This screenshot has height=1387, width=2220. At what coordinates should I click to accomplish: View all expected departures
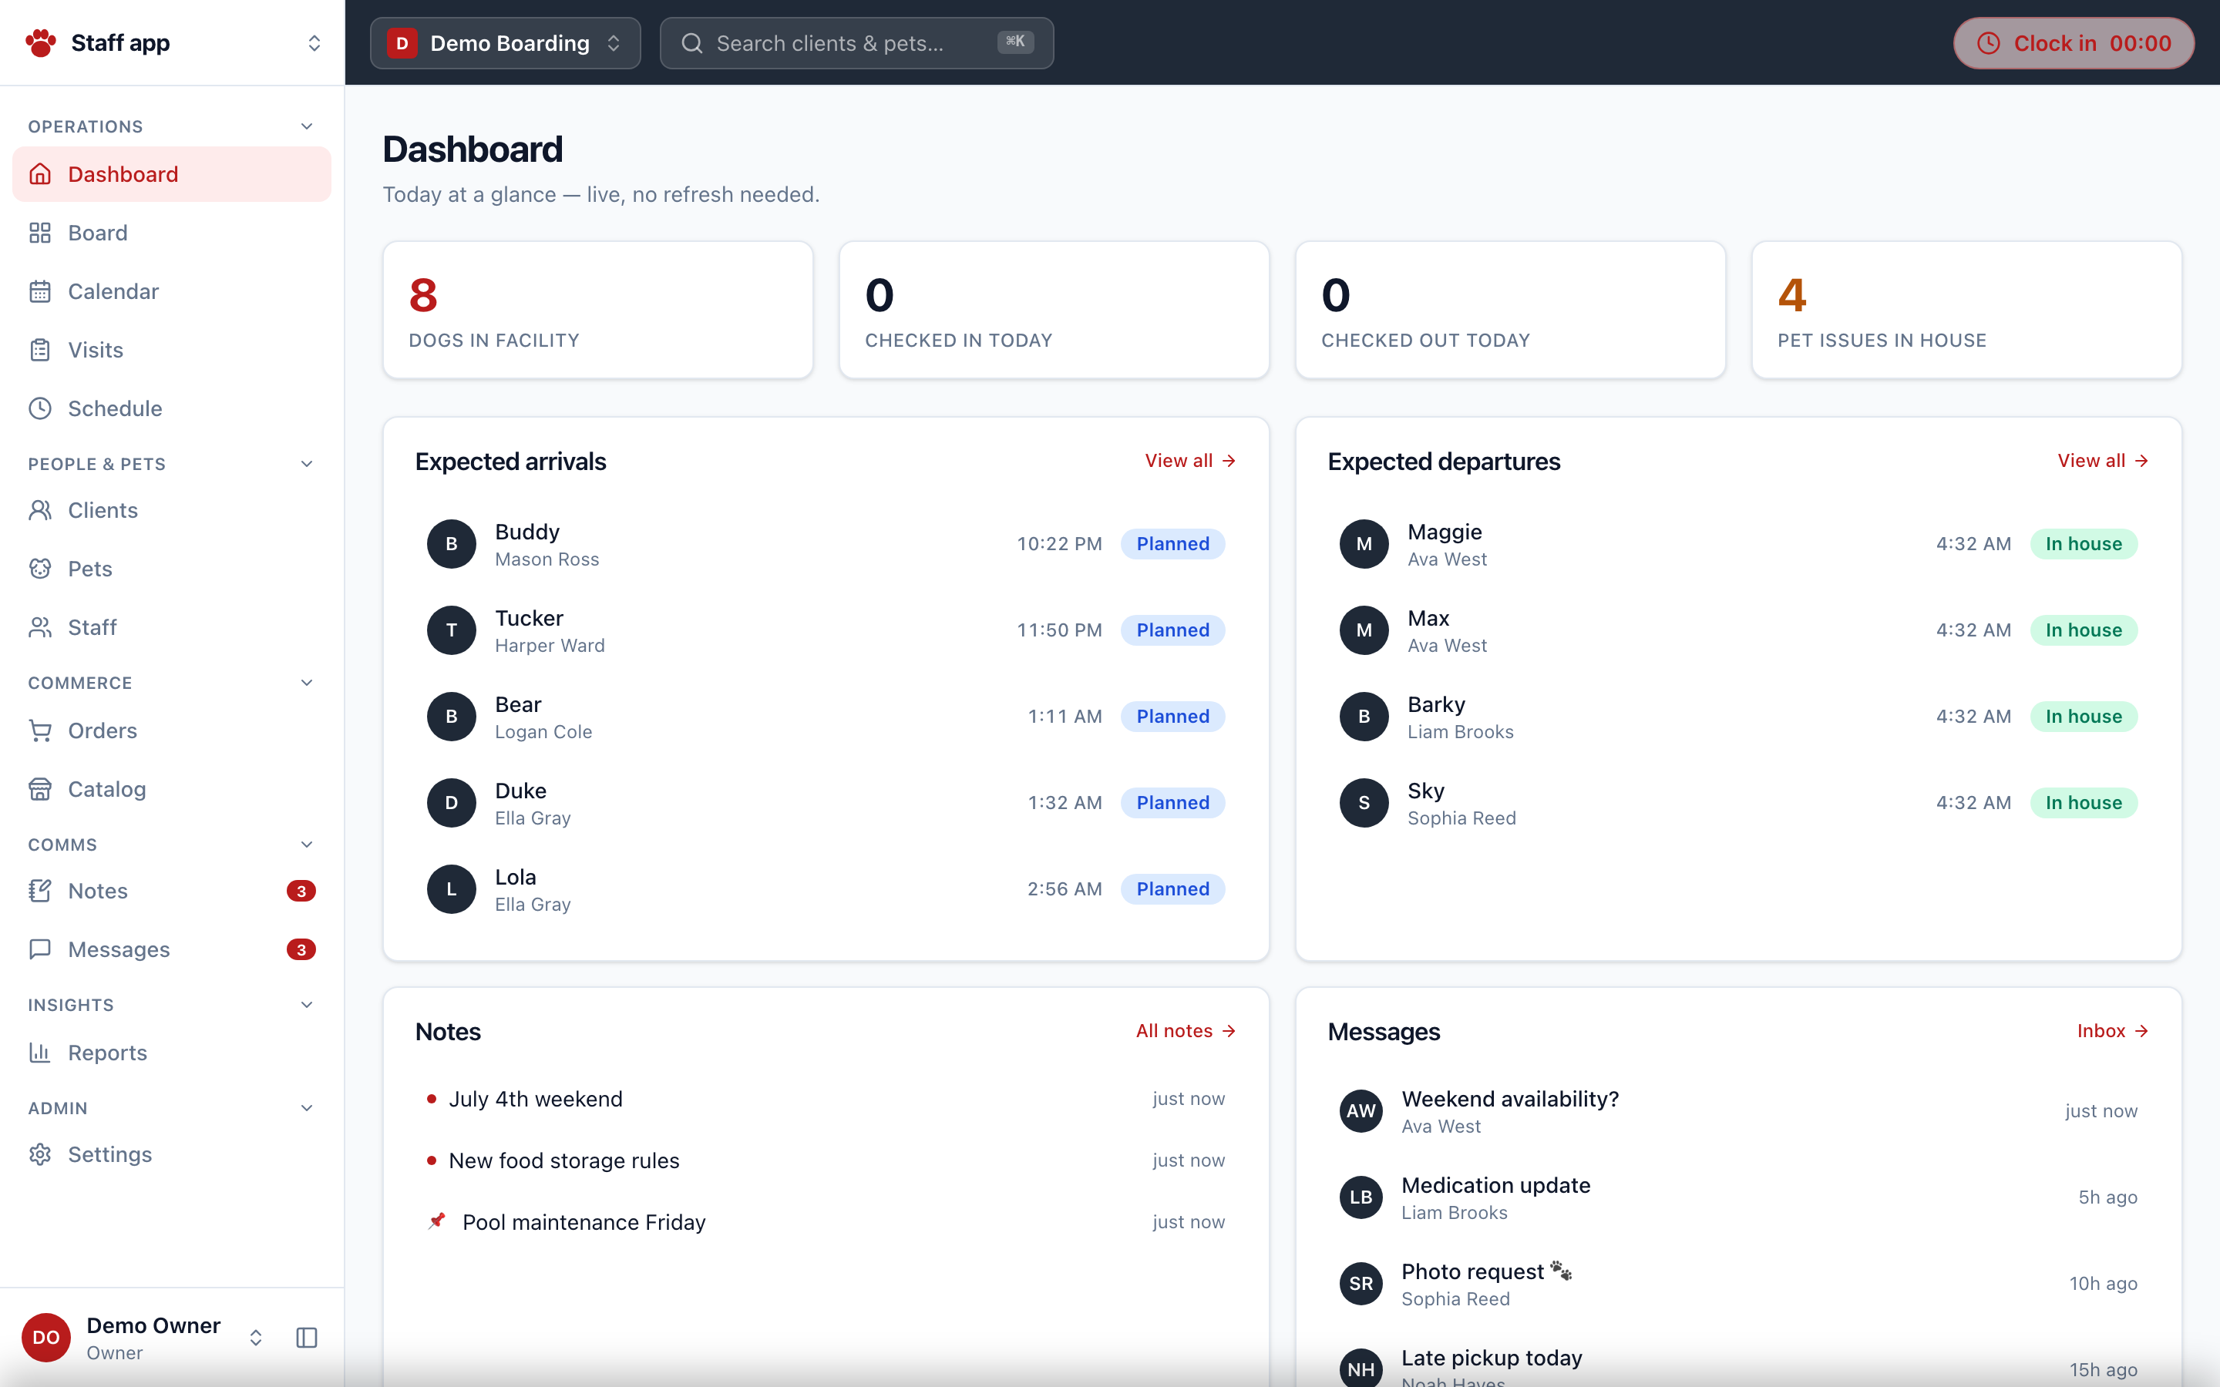(x=2104, y=461)
